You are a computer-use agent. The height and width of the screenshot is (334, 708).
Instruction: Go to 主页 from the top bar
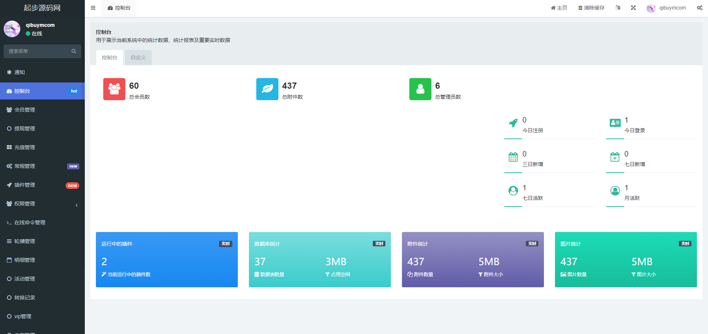click(x=559, y=8)
